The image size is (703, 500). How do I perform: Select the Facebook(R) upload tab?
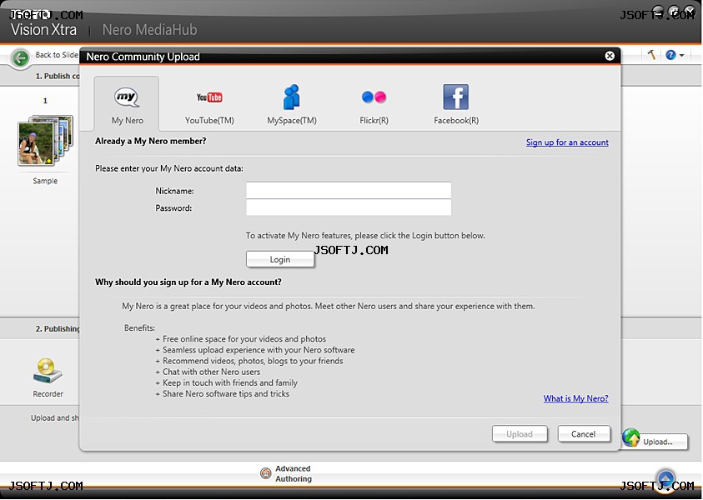point(456,104)
